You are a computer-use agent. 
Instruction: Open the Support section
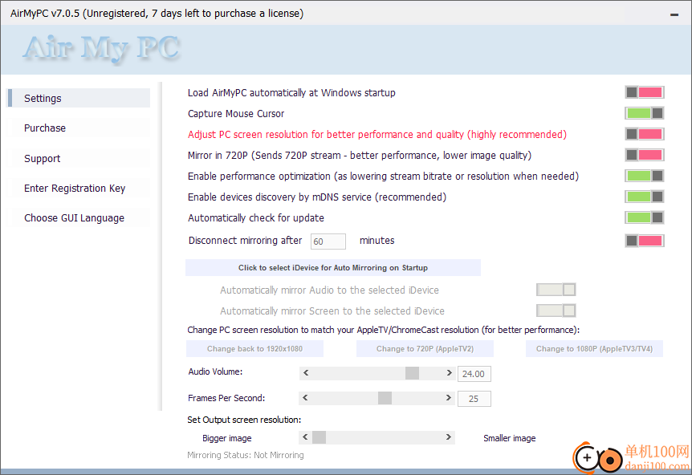point(79,158)
